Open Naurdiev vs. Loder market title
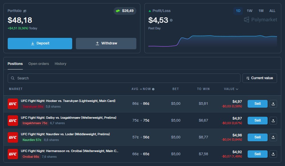The image size is (285, 166). click(x=65, y=134)
